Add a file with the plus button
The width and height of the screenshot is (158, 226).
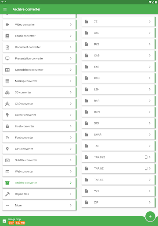[x=150, y=216]
